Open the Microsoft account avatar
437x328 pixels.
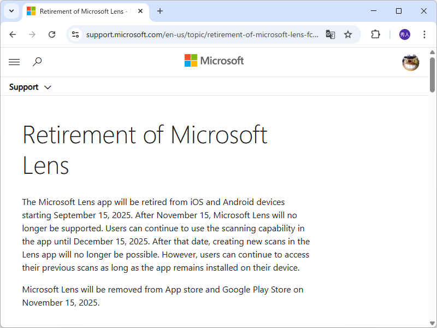410,62
